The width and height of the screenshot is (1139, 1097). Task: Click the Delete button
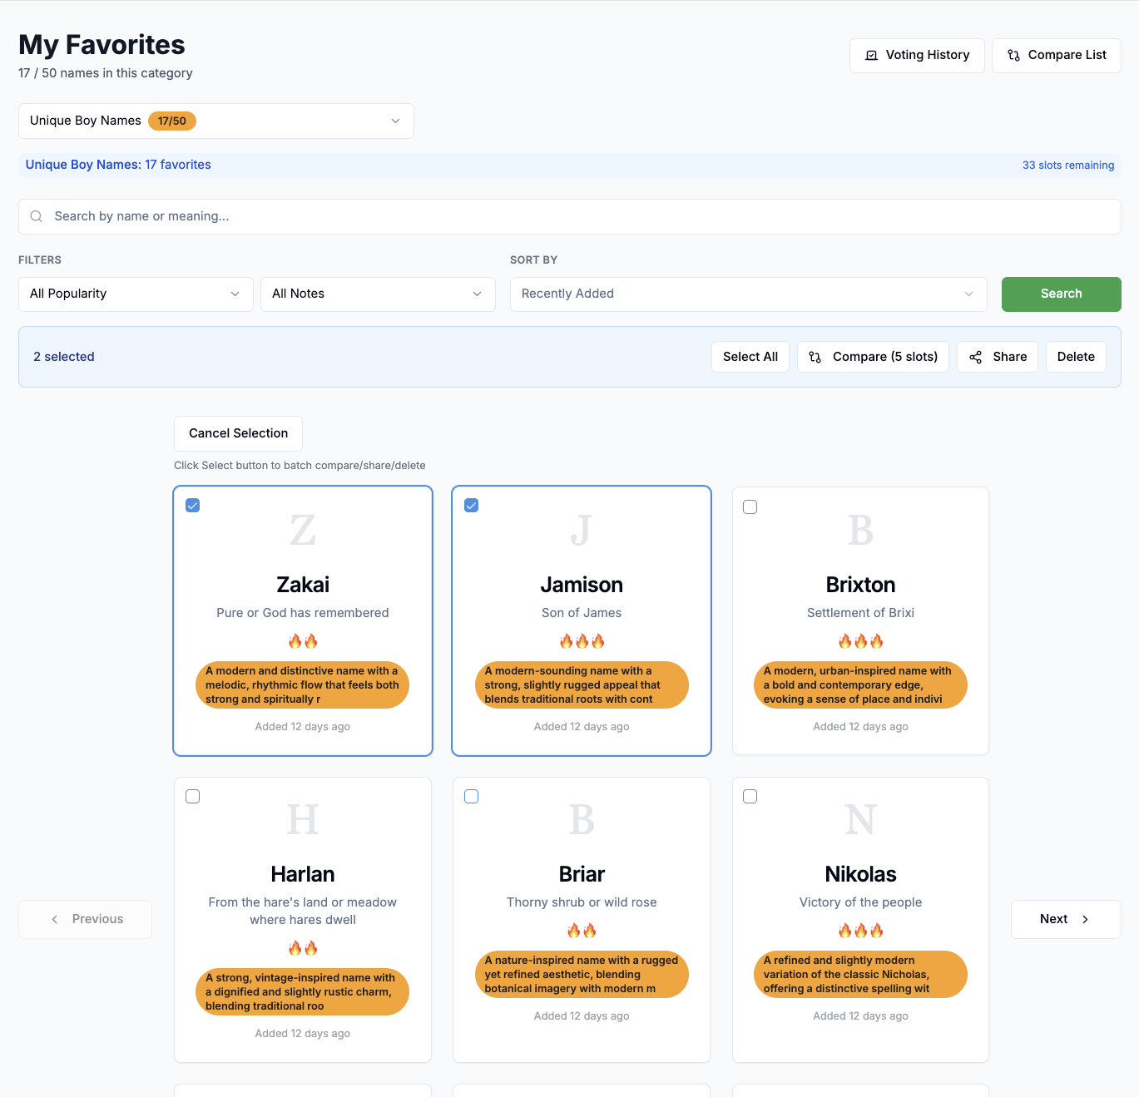[x=1076, y=357]
